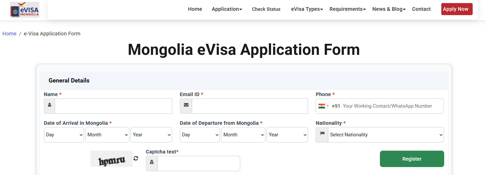Click the Check Status link

pos(266,9)
